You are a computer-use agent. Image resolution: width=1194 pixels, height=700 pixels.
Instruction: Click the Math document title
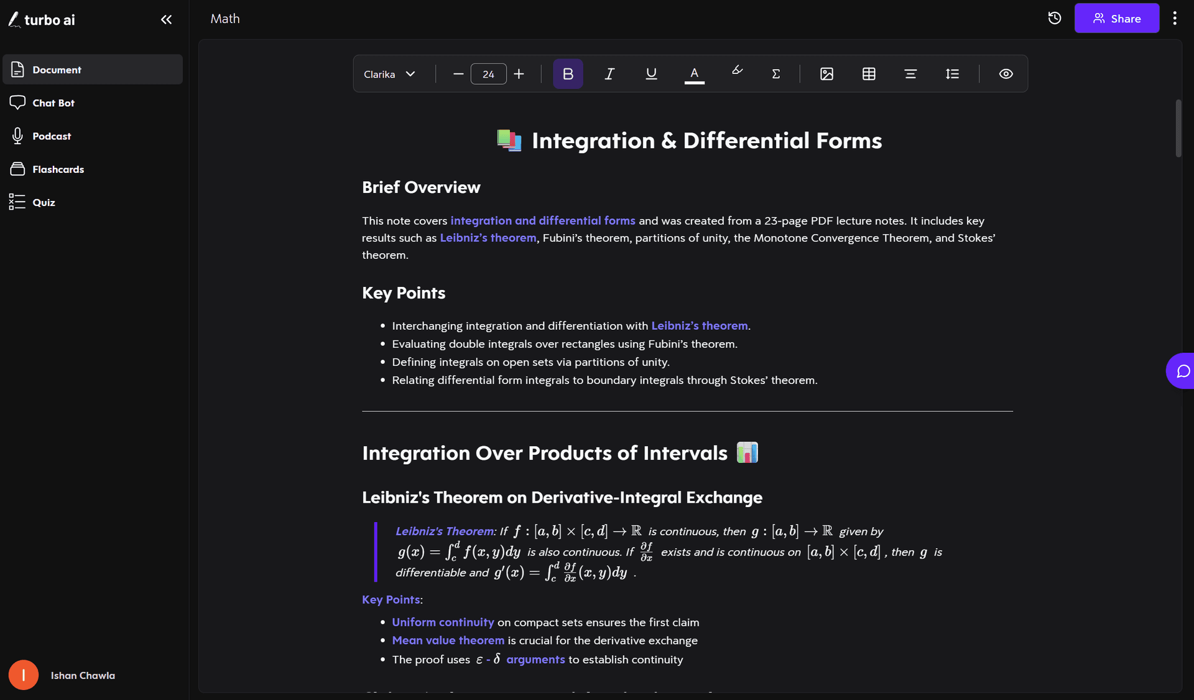pyautogui.click(x=225, y=19)
